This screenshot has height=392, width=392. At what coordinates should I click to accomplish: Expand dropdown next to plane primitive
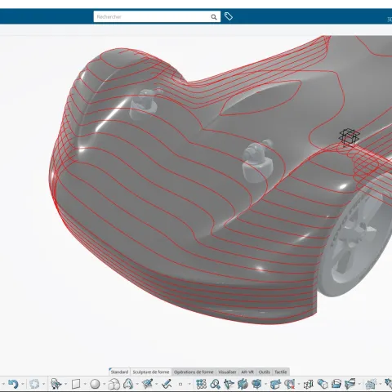[x=85, y=385]
